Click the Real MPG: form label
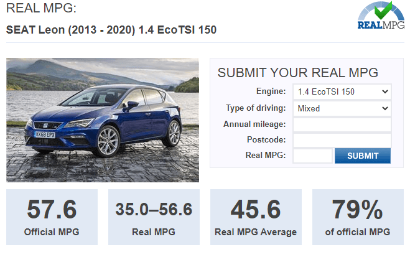The image size is (410, 257). [x=266, y=156]
